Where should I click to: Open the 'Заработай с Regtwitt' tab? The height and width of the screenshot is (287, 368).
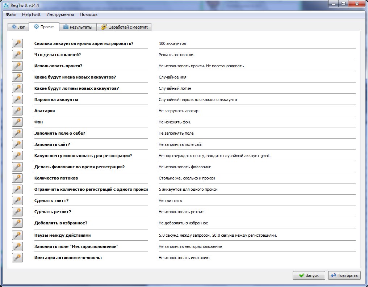[x=124, y=27]
